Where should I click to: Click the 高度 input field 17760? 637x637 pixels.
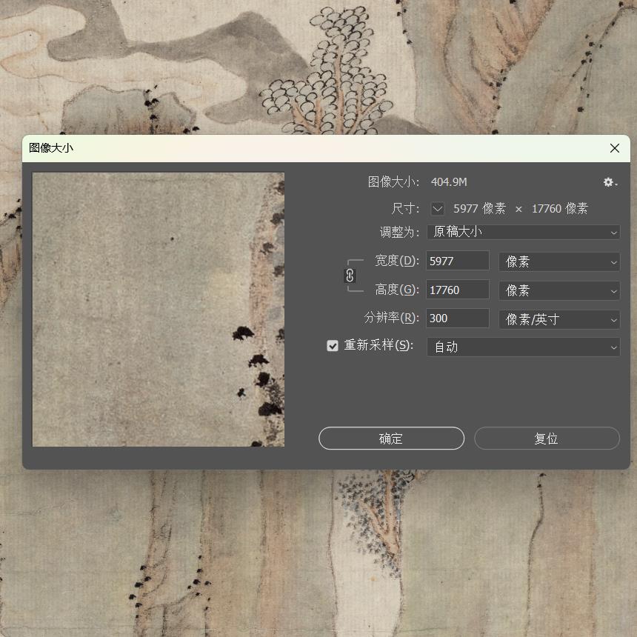tap(458, 290)
